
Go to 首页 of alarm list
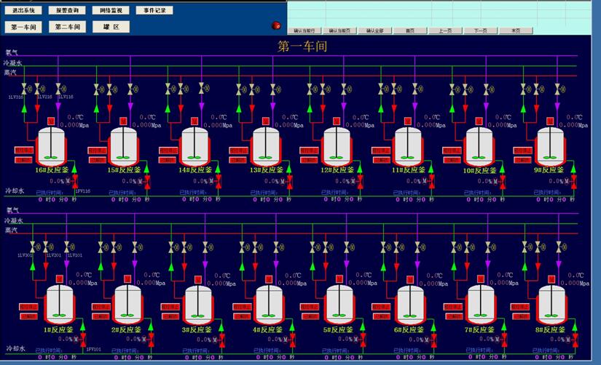[x=410, y=31]
